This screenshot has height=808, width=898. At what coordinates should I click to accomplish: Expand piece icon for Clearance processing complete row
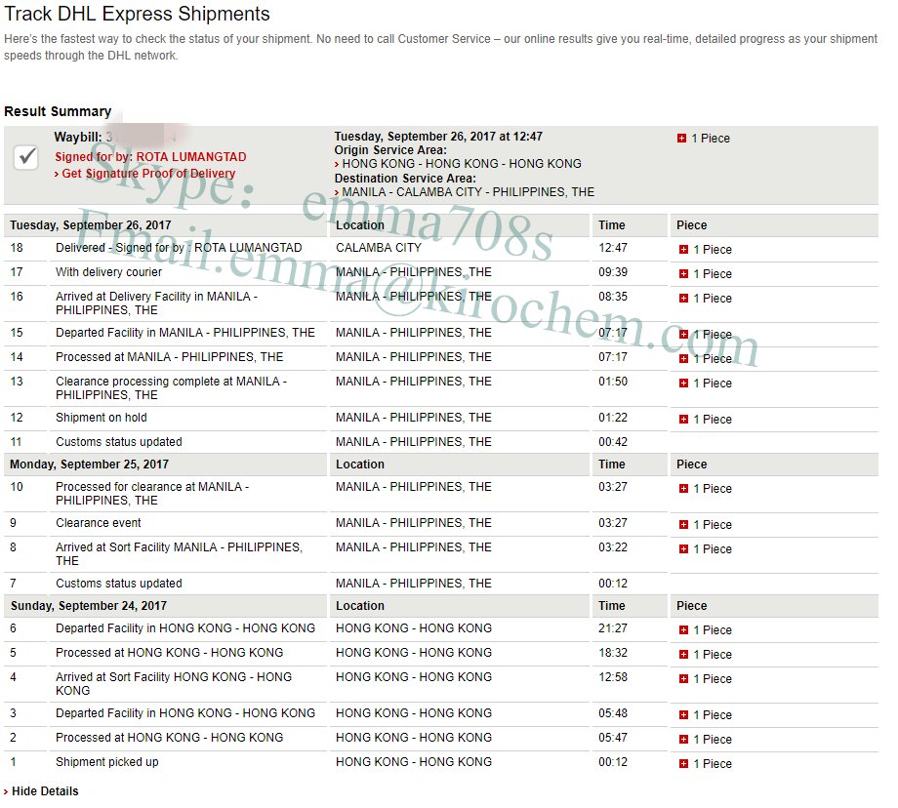click(683, 384)
